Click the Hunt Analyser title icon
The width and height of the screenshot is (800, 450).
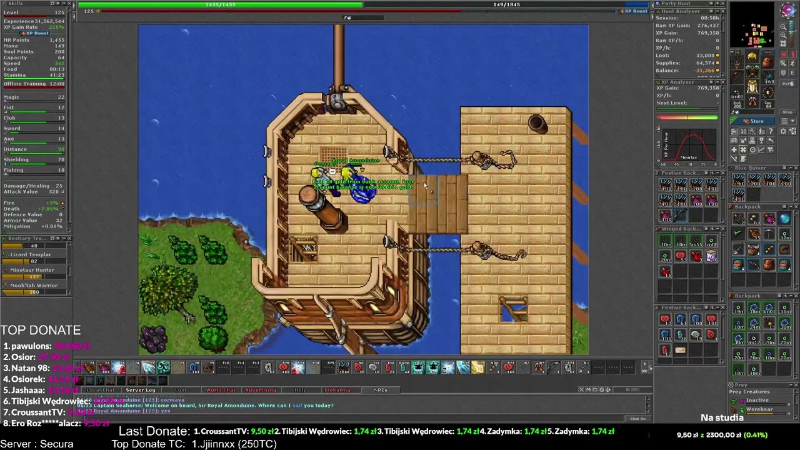pyautogui.click(x=657, y=11)
